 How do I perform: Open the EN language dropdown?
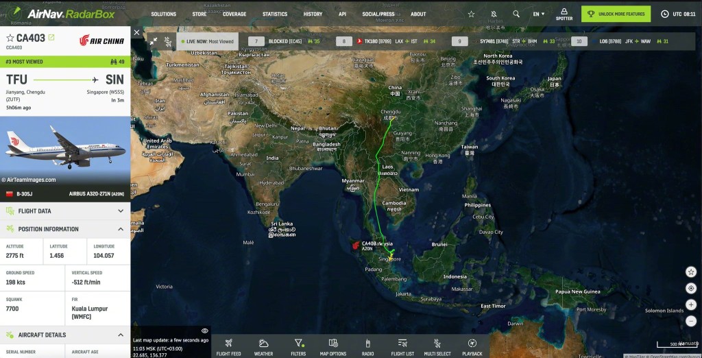pyautogui.click(x=539, y=14)
